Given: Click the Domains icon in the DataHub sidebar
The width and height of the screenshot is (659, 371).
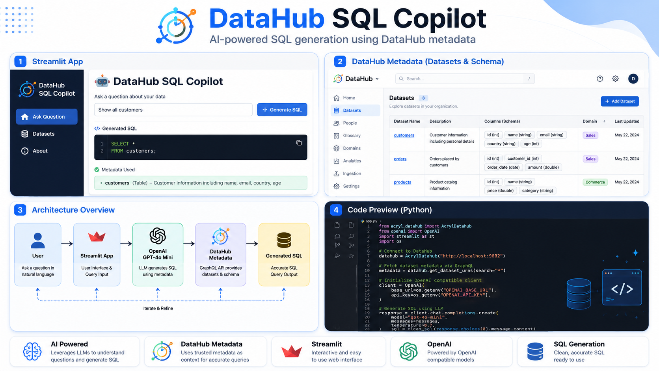Looking at the screenshot, I should [337, 148].
